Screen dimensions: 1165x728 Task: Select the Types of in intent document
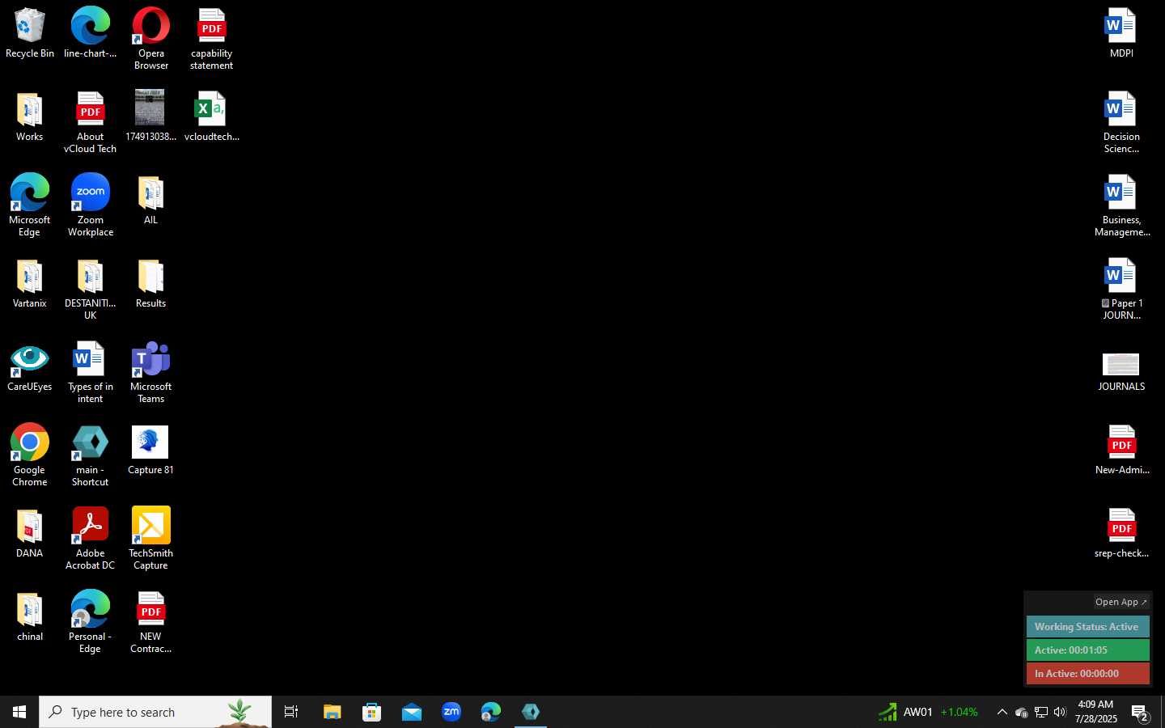91,373
